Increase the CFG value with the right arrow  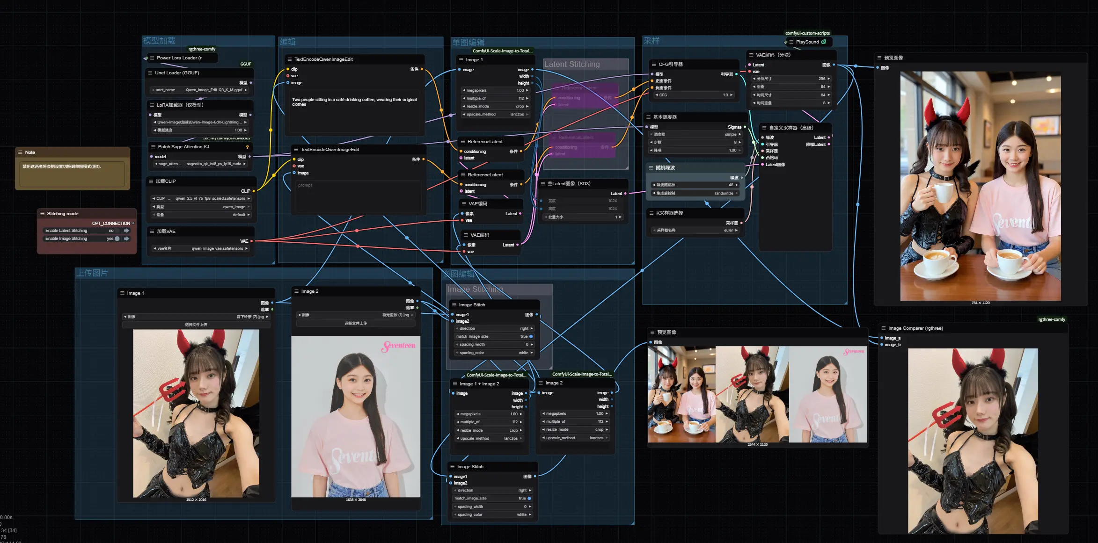click(x=732, y=95)
